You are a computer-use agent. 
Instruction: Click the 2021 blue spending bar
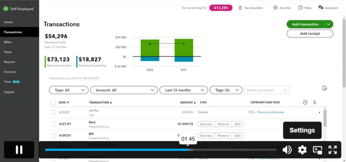tap(184, 59)
